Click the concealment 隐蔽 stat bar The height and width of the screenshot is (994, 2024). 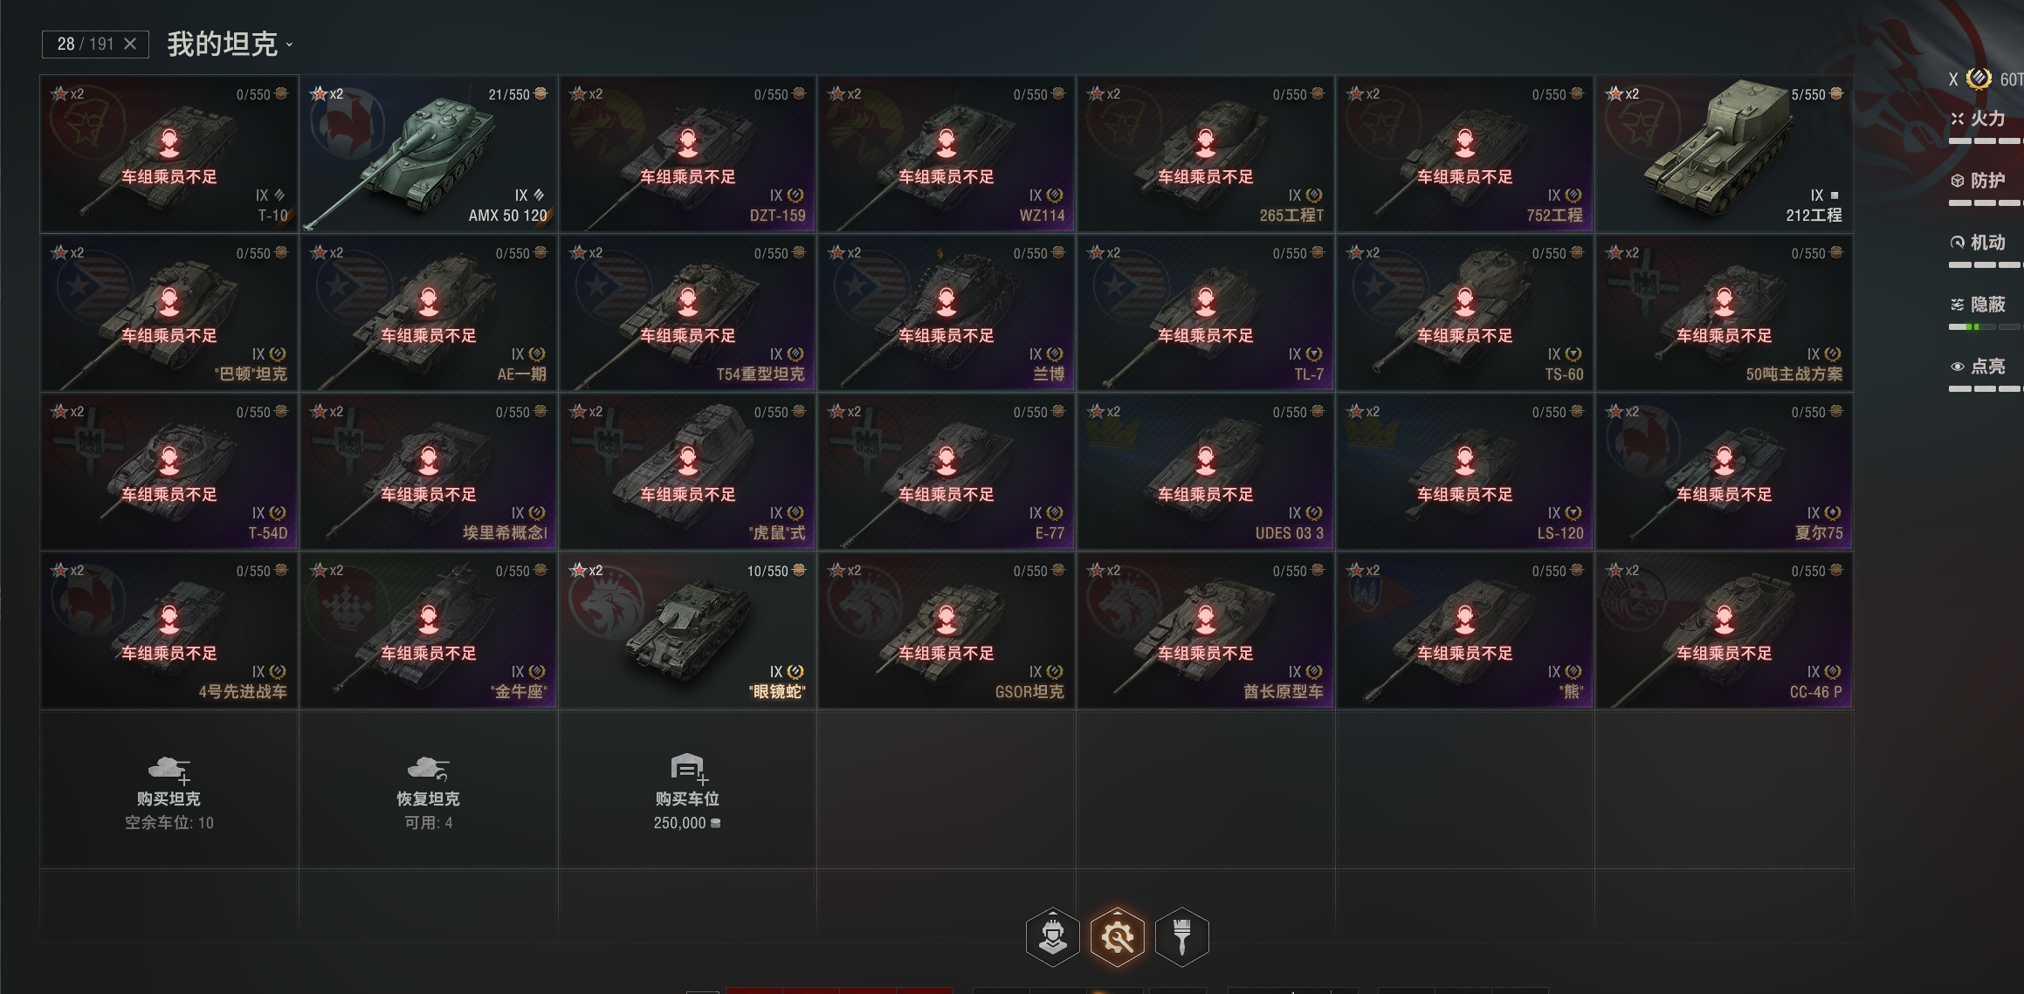[1986, 327]
